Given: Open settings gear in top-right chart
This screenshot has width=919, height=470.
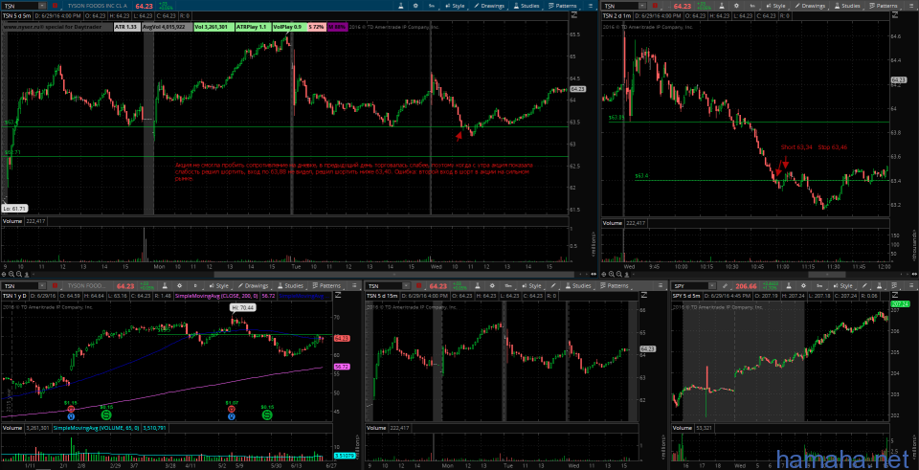Looking at the screenshot, I should 737,6.
